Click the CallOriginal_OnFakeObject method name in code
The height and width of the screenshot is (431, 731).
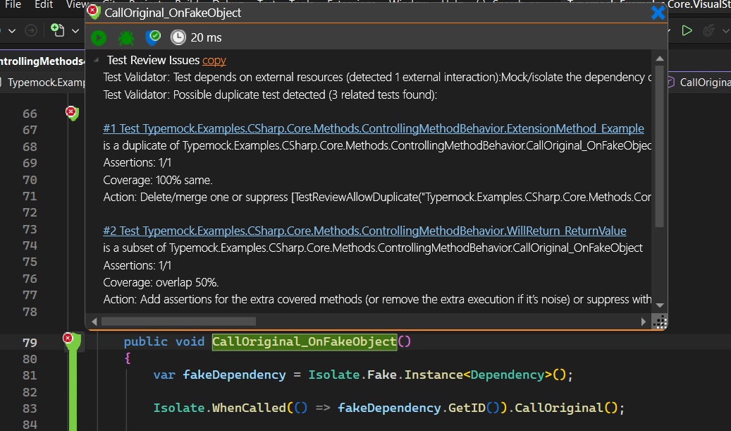coord(305,341)
